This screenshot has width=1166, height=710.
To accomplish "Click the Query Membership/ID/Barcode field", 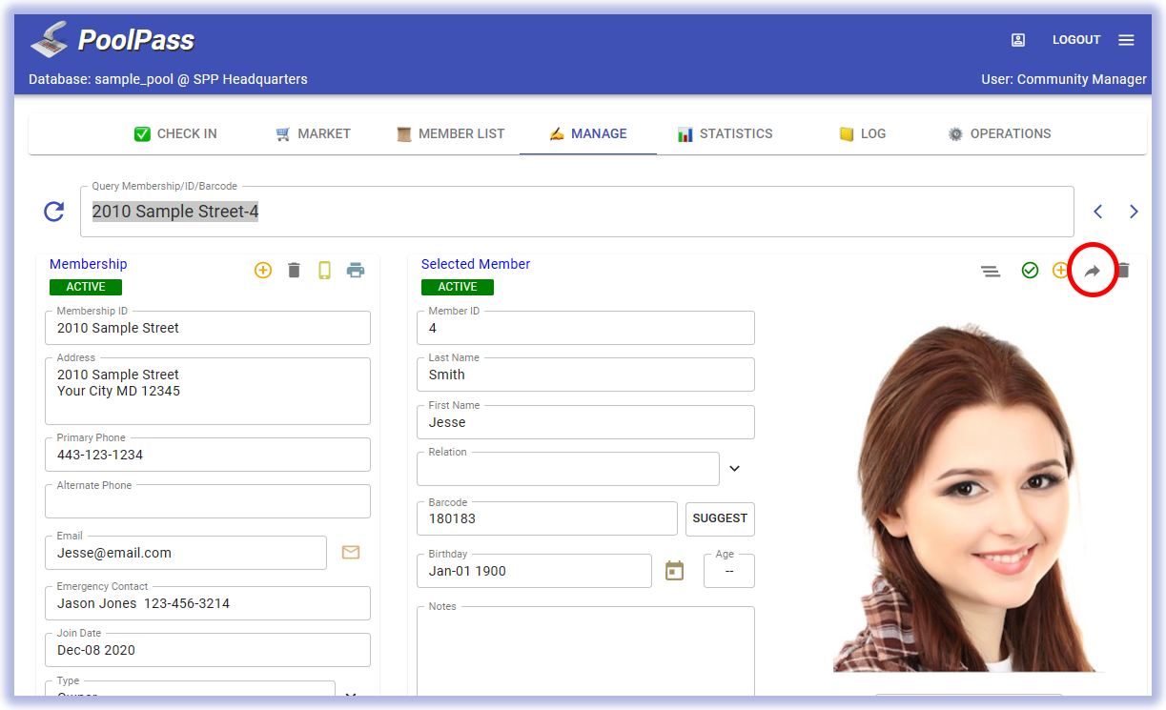I will (577, 212).
